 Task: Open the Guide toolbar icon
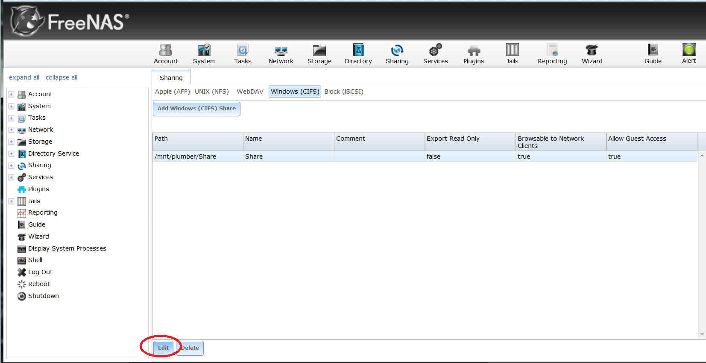[x=653, y=50]
